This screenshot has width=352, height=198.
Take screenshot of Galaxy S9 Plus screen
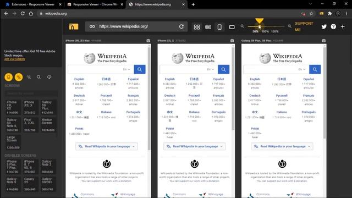click(x=324, y=41)
